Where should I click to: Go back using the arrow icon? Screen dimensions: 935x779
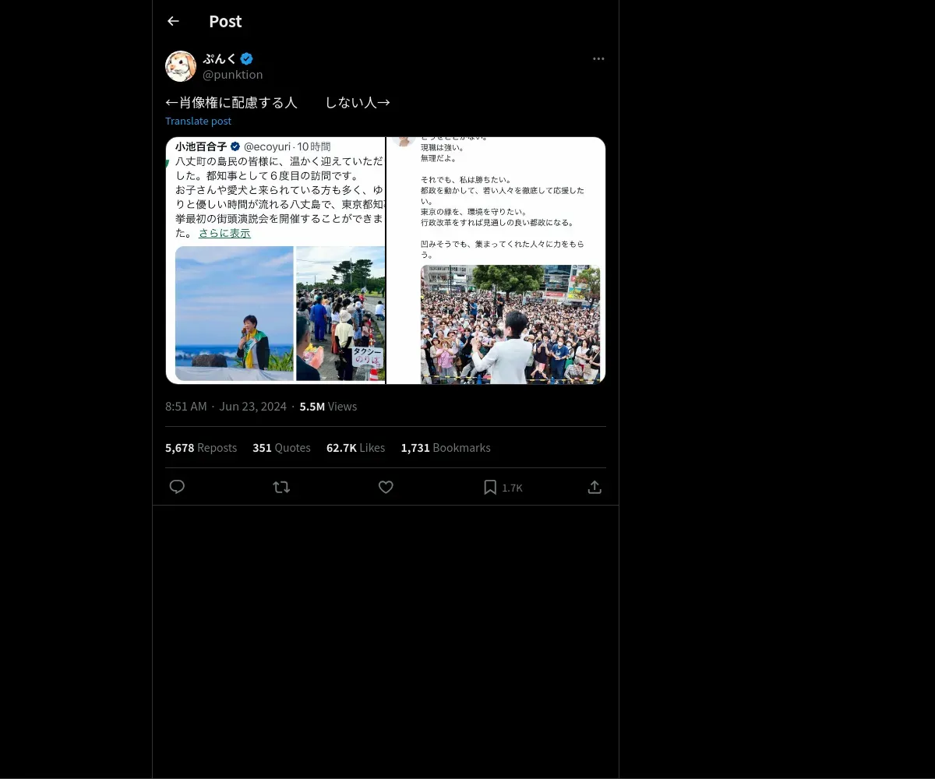173,21
